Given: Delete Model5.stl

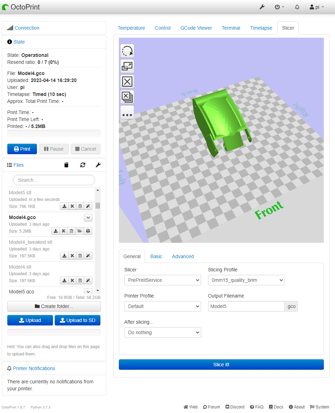Looking at the screenshot, I should (80, 206).
